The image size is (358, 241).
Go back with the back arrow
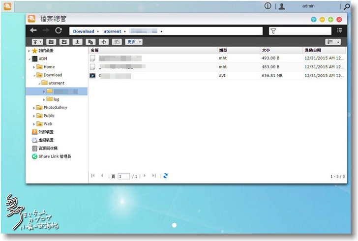[33, 30]
